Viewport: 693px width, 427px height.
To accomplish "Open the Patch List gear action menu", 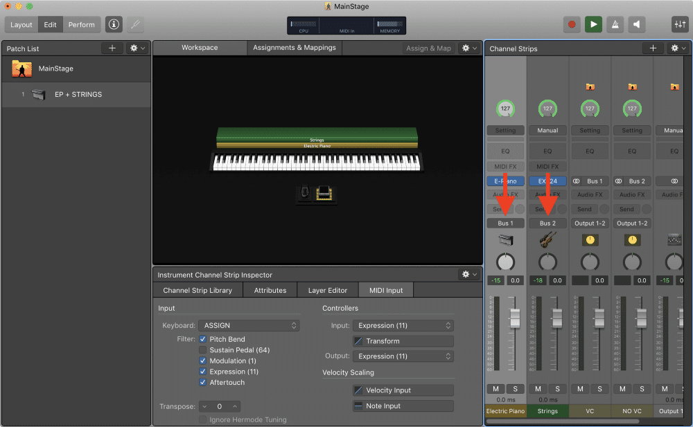I will pyautogui.click(x=137, y=48).
